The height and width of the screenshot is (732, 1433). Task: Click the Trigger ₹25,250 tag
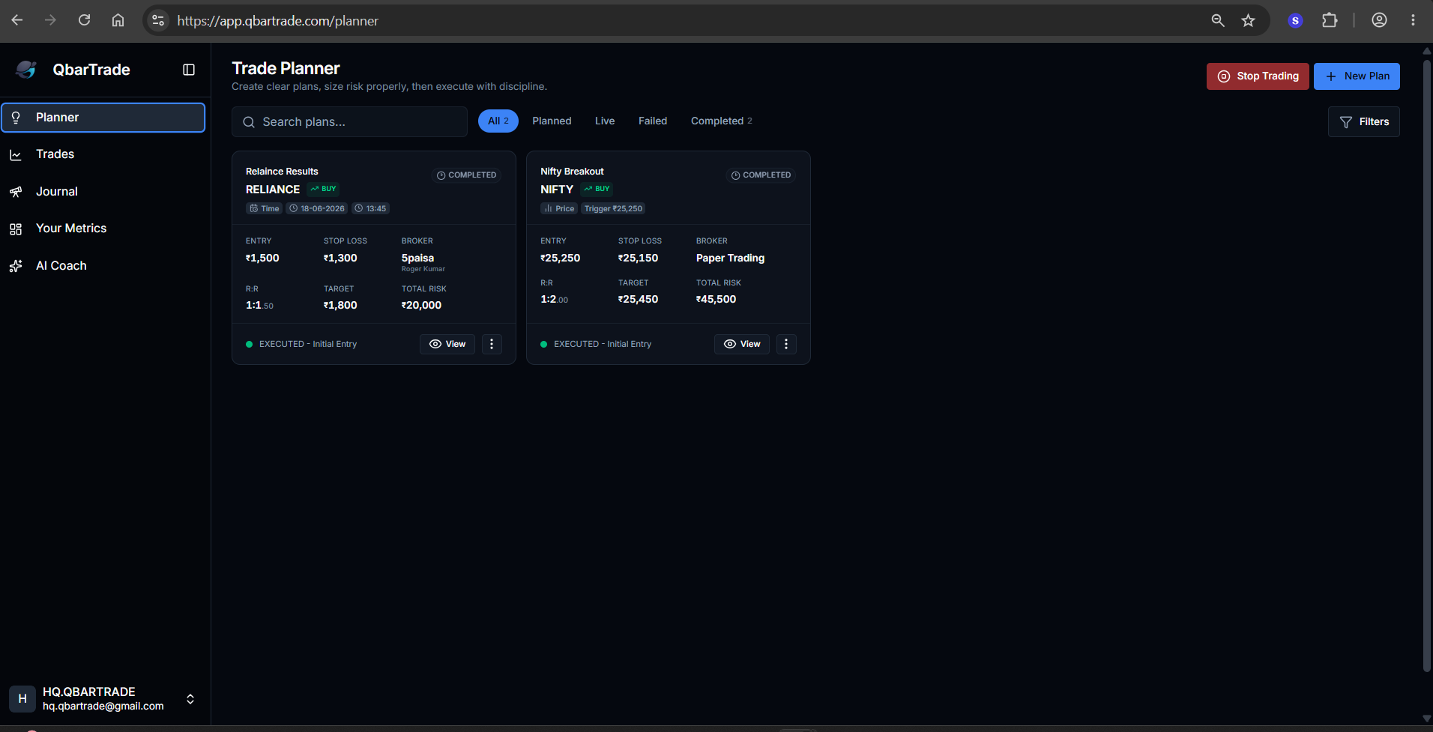613,208
